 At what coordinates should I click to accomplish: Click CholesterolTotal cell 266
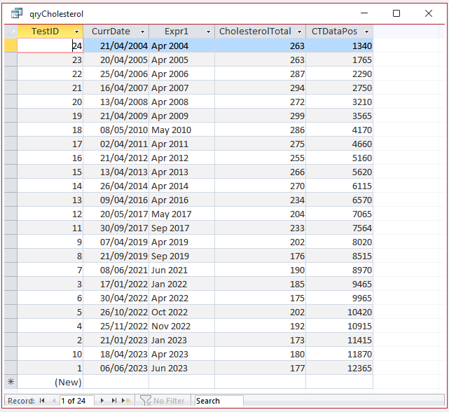tap(261, 172)
